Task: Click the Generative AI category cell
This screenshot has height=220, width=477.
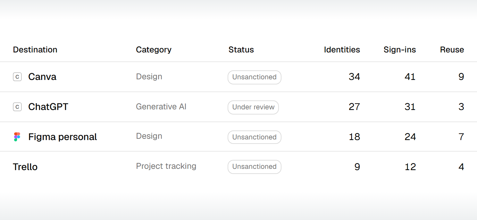Action: point(161,106)
